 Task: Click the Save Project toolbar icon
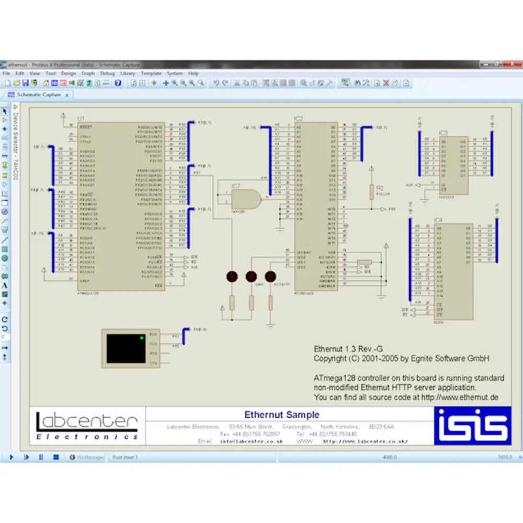tap(26, 83)
